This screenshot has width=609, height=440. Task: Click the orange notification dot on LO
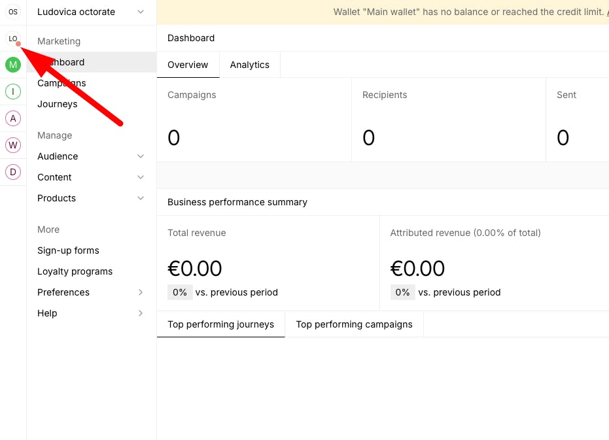[x=18, y=44]
